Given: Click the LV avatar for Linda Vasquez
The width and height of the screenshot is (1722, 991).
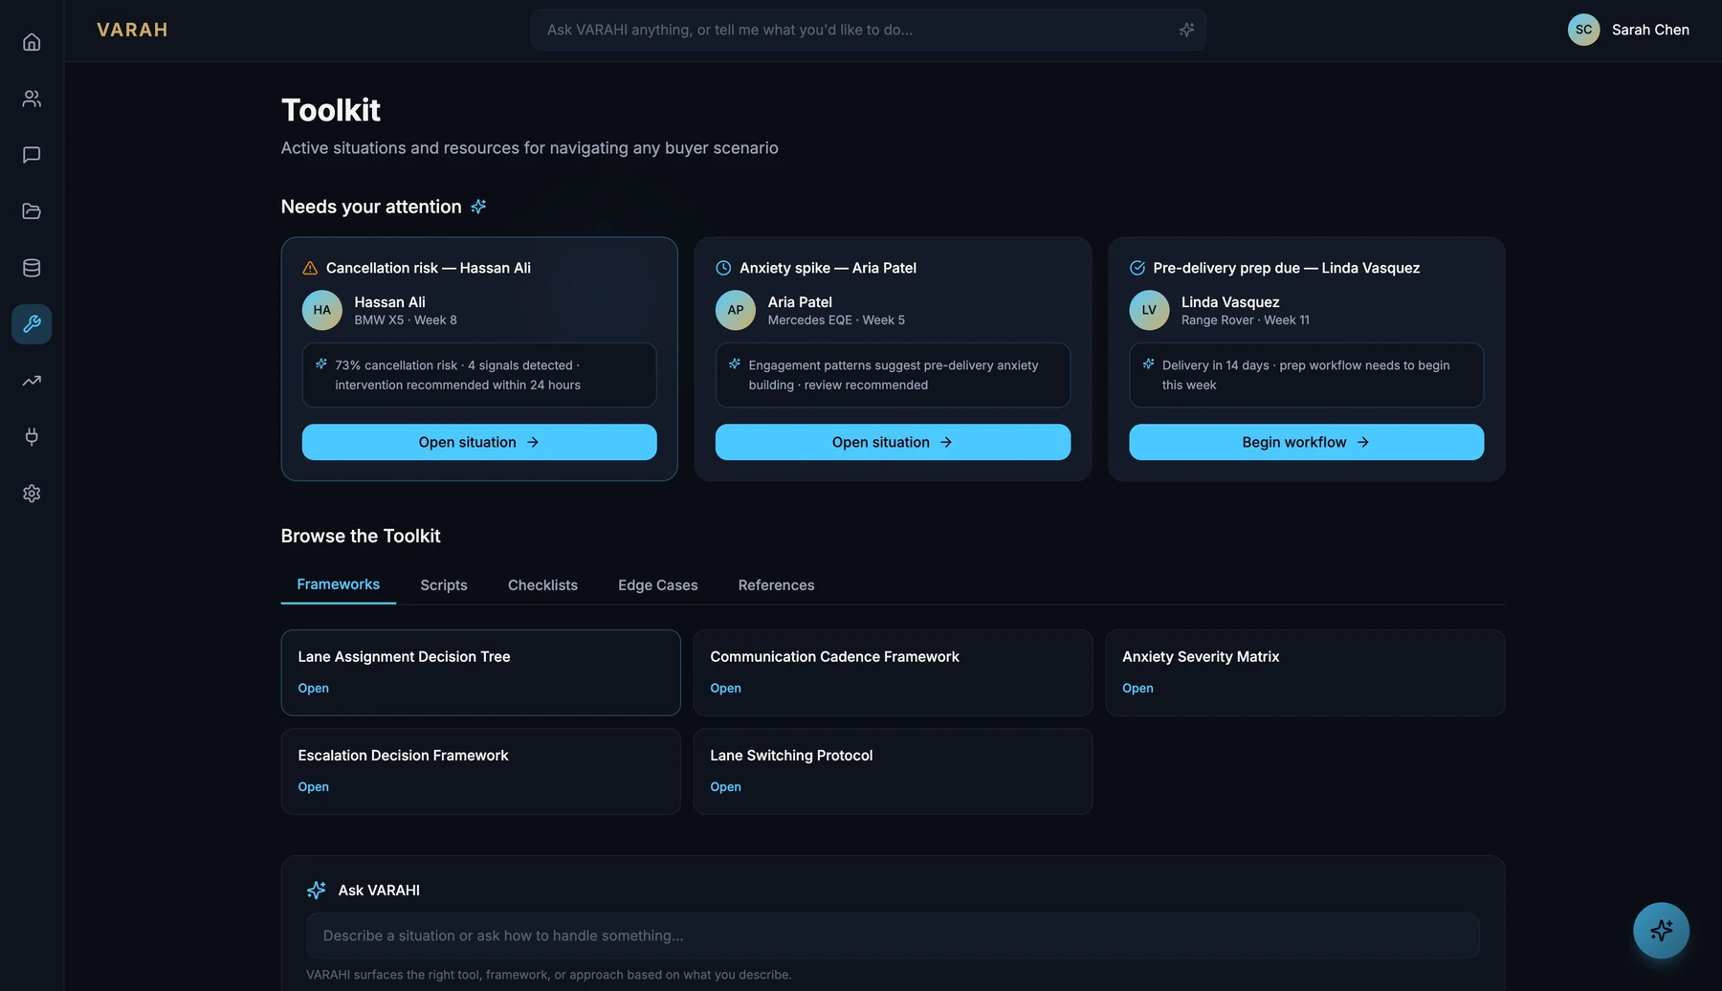Looking at the screenshot, I should click(1149, 310).
